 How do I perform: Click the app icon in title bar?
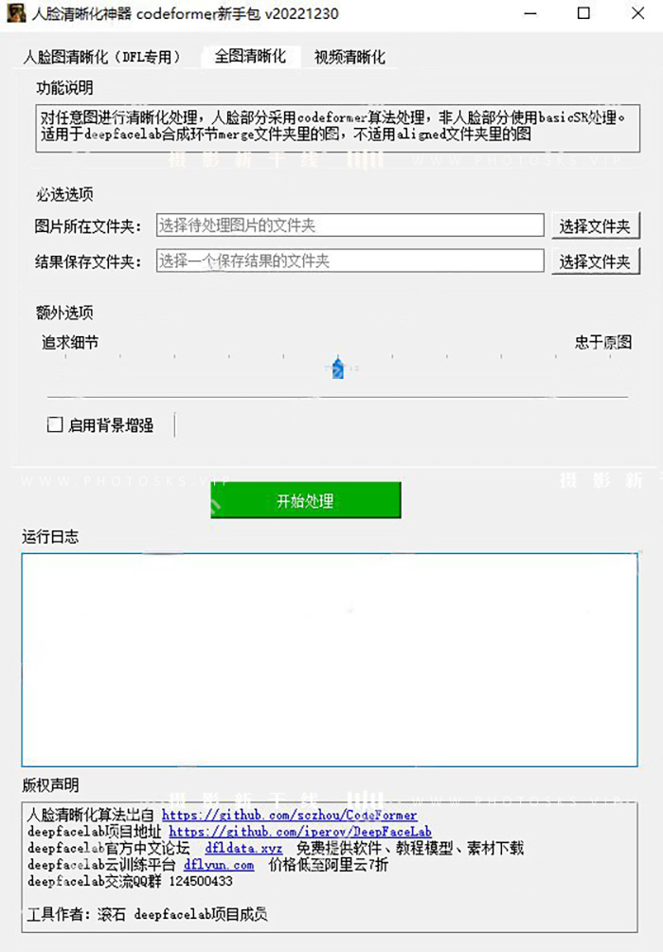[x=16, y=12]
